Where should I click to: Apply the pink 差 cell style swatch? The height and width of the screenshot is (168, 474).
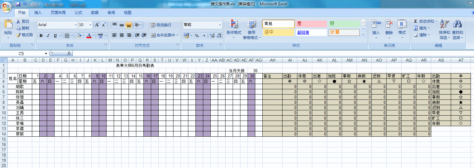click(311, 24)
